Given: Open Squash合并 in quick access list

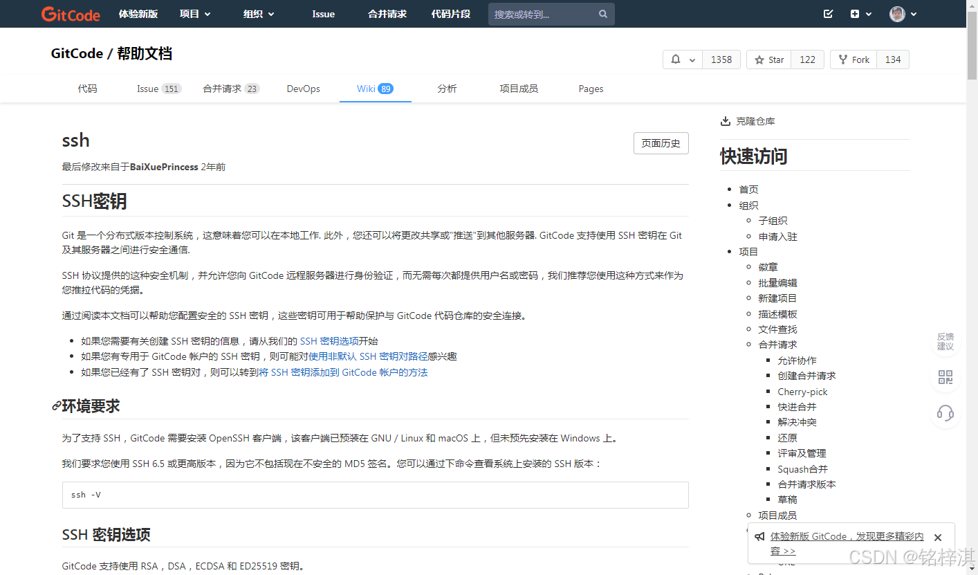Looking at the screenshot, I should click(x=802, y=469).
